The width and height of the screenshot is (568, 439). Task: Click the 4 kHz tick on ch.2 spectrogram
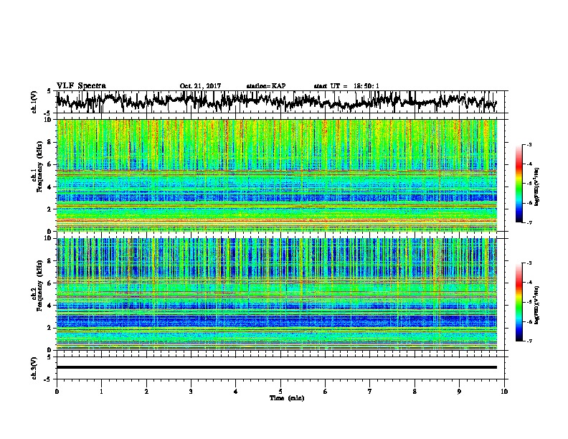coord(49,306)
